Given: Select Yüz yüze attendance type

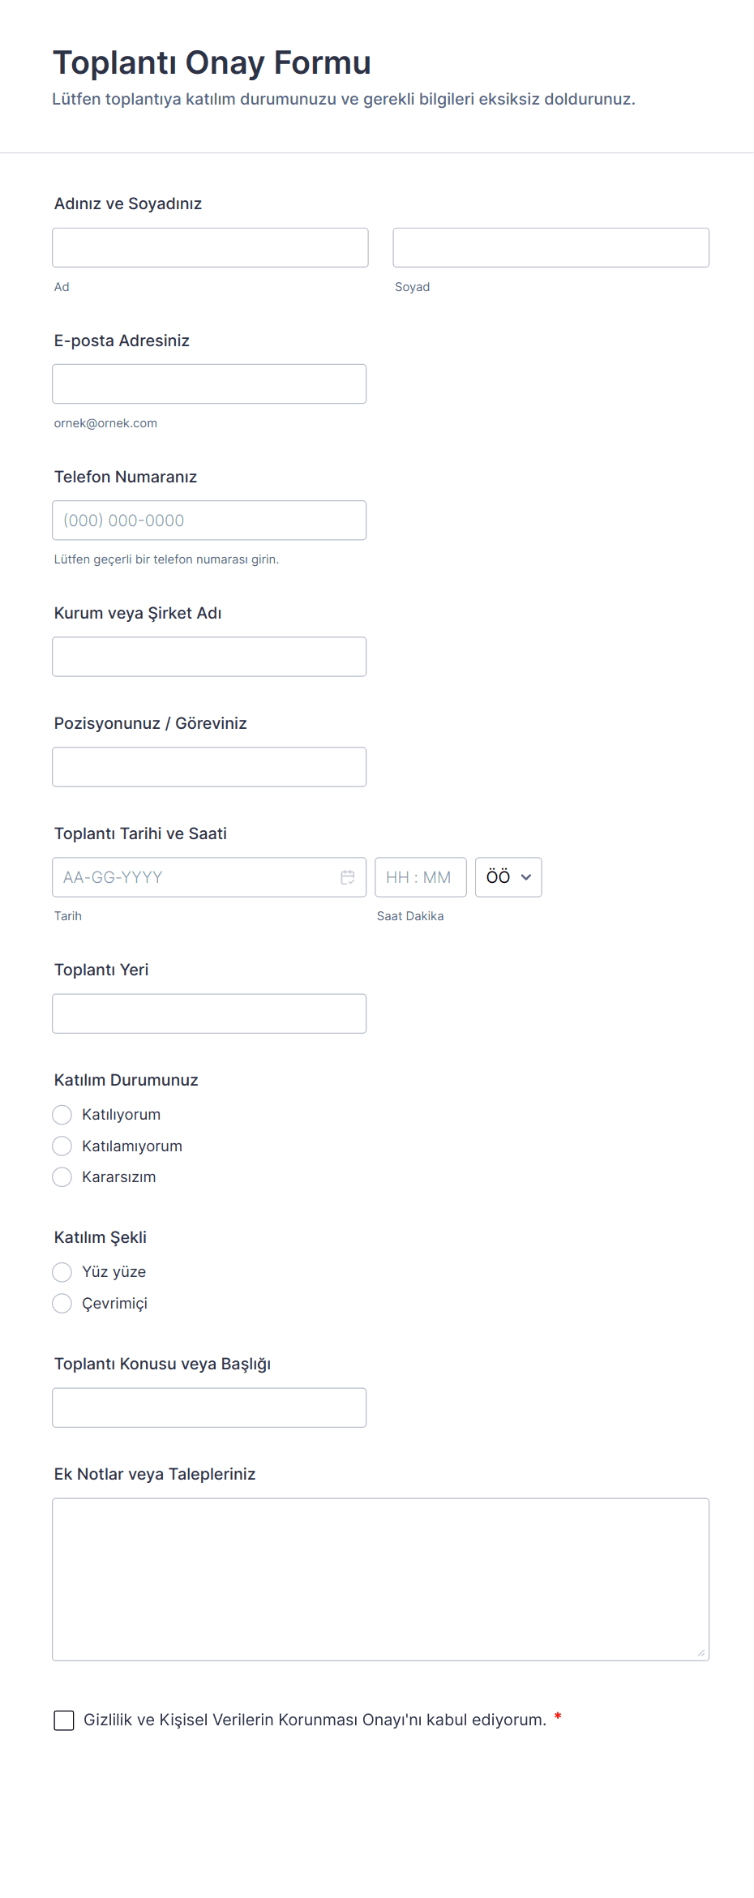Looking at the screenshot, I should click(62, 1272).
